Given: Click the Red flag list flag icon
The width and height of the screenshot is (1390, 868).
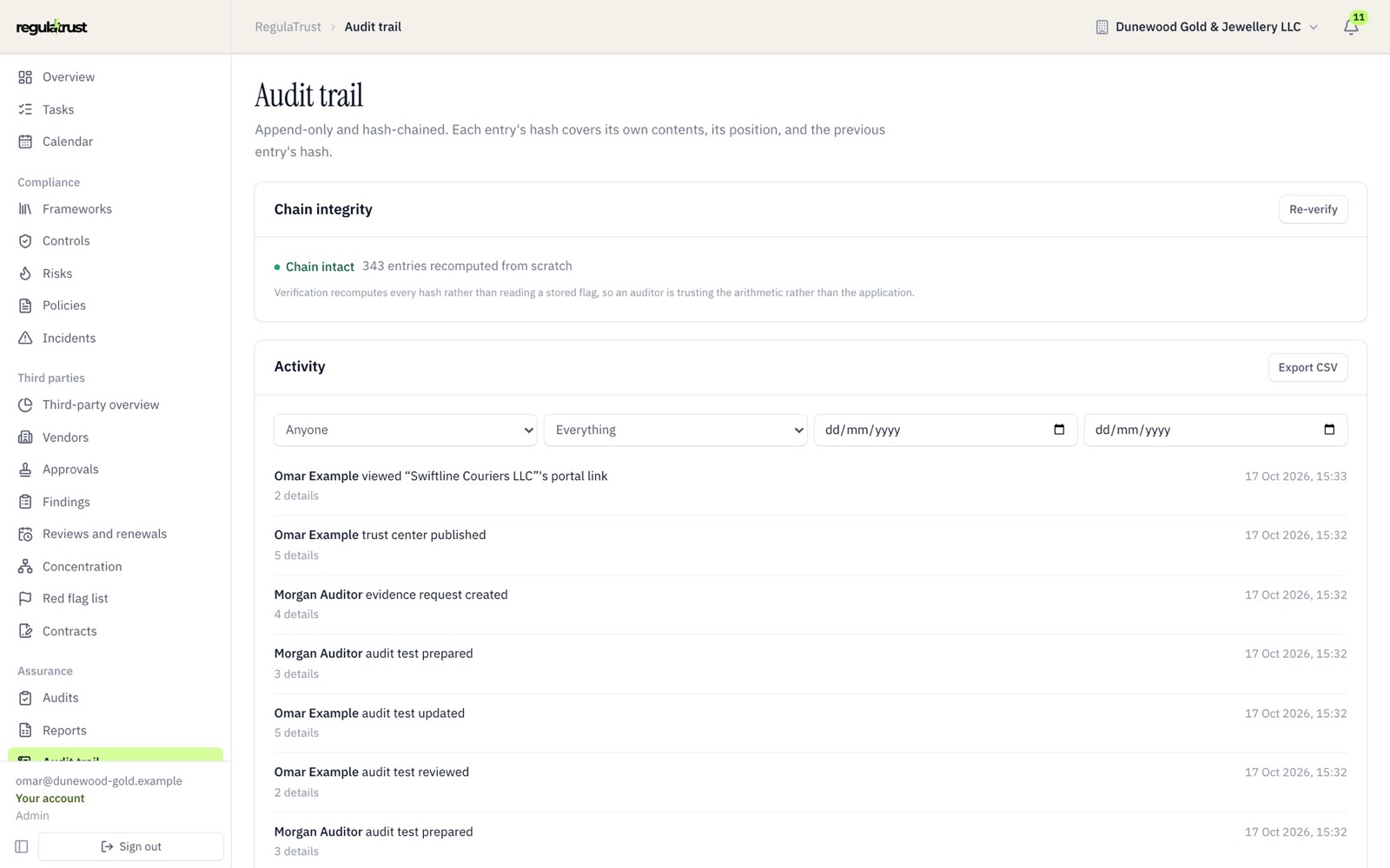Looking at the screenshot, I should (x=25, y=599).
